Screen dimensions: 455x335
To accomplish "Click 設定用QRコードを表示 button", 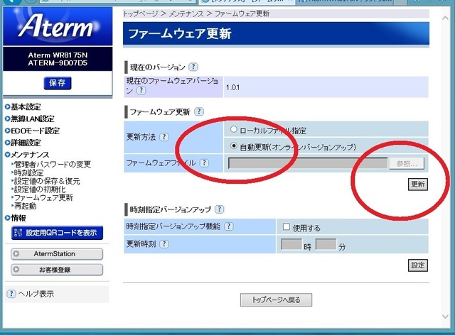I will click(x=57, y=233).
